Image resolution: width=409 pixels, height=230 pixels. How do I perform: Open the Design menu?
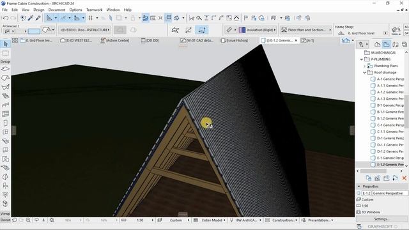click(x=38, y=10)
